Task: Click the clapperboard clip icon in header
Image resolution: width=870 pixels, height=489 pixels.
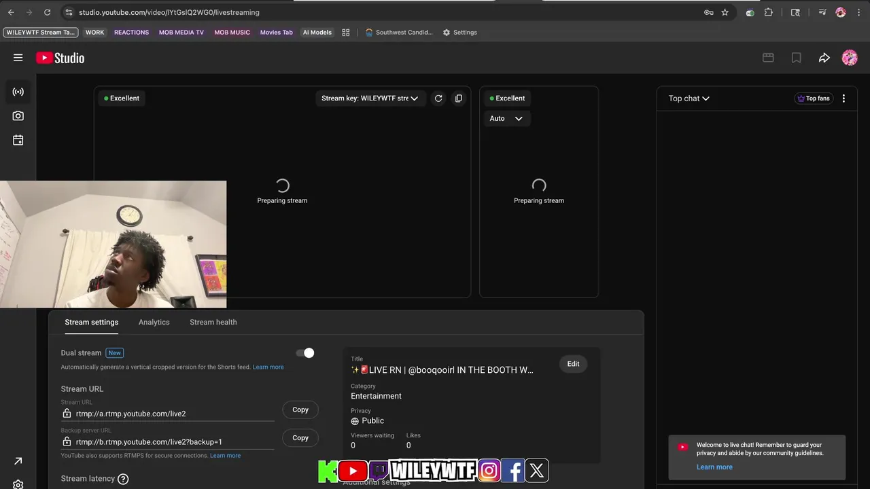Action: tap(768, 58)
